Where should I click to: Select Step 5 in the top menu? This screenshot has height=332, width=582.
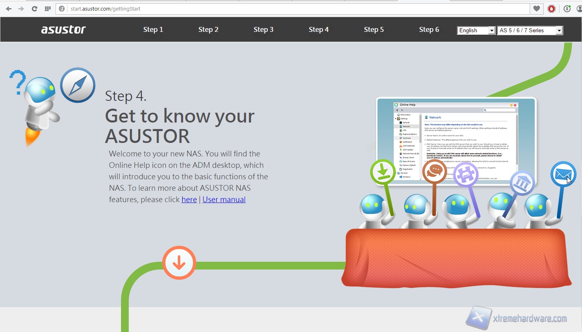click(374, 29)
